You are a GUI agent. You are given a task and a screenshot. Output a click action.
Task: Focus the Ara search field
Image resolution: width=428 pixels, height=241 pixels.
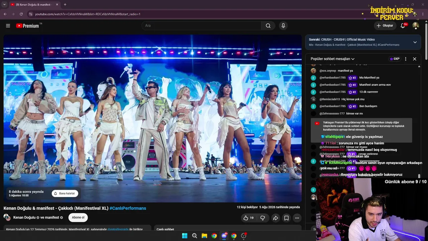click(202, 26)
